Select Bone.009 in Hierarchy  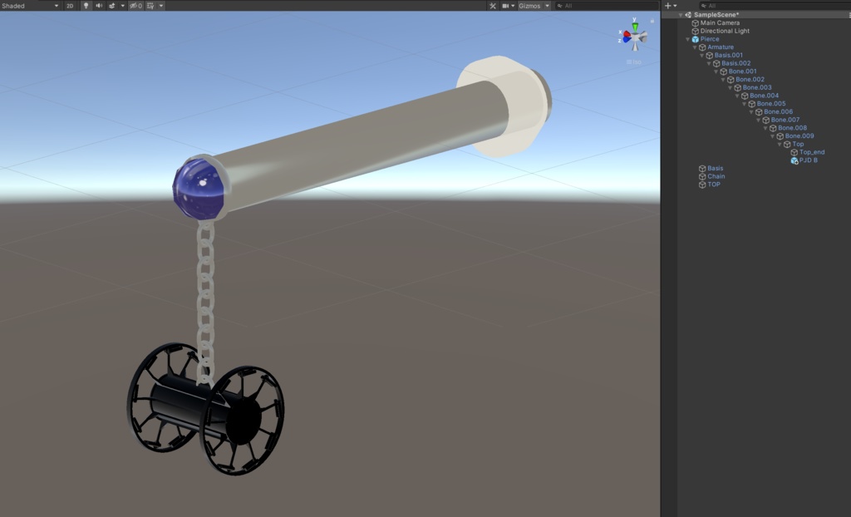pos(799,135)
